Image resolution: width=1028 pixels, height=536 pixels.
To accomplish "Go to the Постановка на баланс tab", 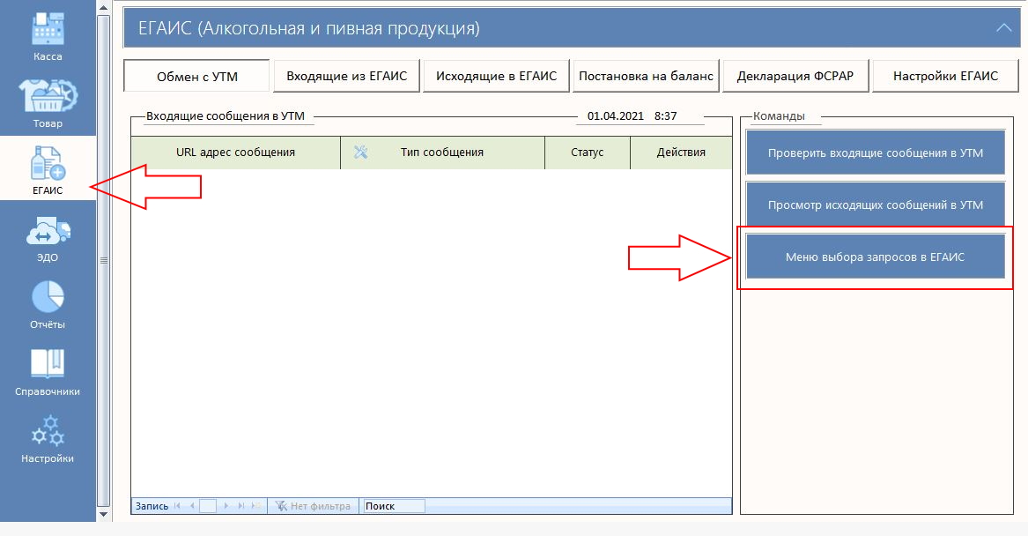I will [x=646, y=76].
